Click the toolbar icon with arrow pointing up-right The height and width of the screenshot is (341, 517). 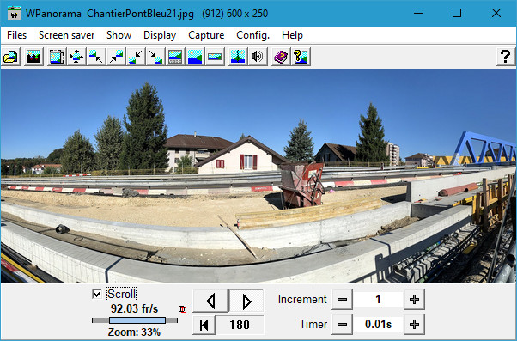(116, 57)
